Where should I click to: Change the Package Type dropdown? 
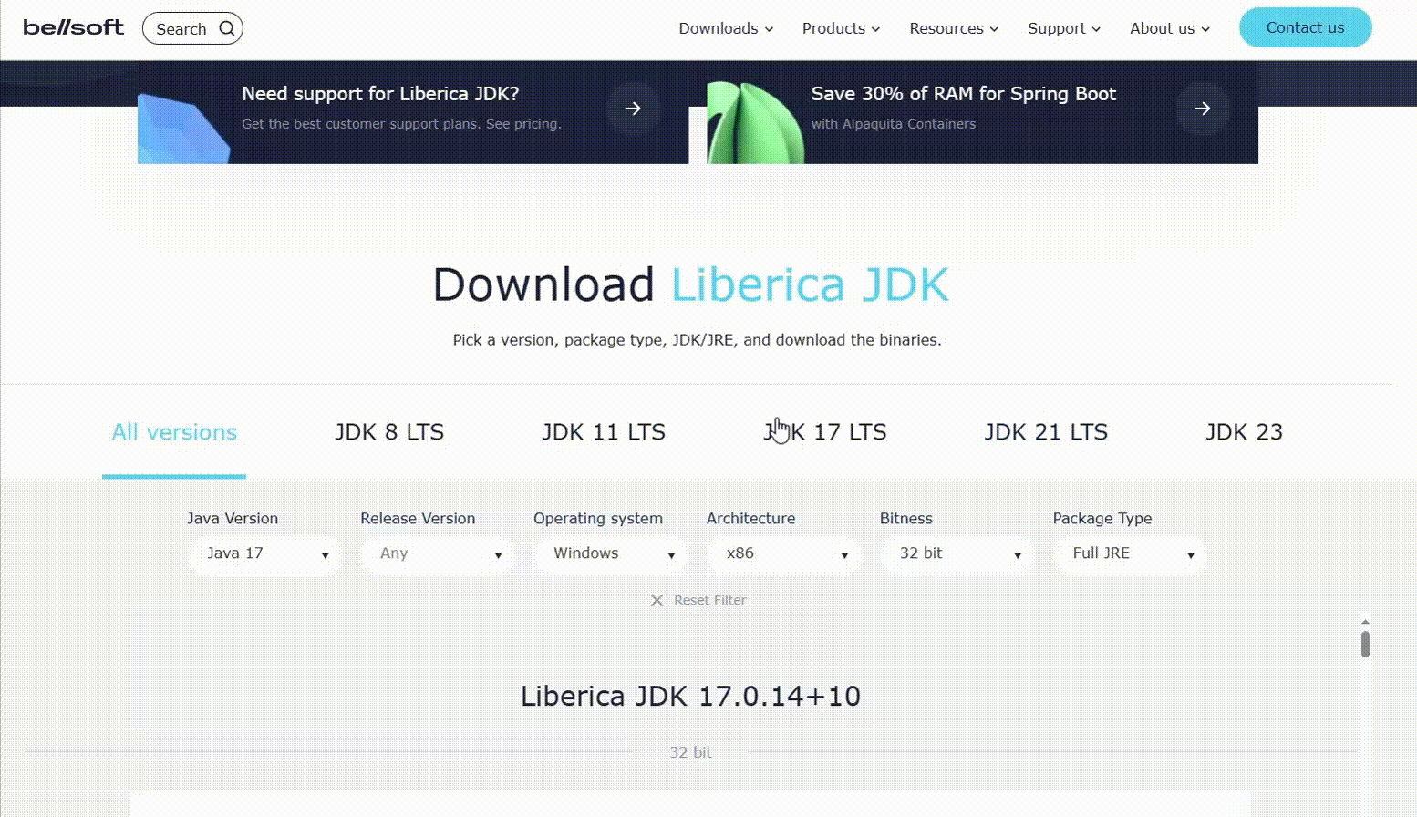(1131, 553)
